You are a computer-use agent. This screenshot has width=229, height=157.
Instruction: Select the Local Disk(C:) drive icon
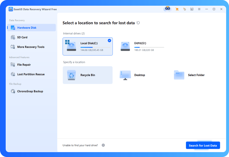71,46
